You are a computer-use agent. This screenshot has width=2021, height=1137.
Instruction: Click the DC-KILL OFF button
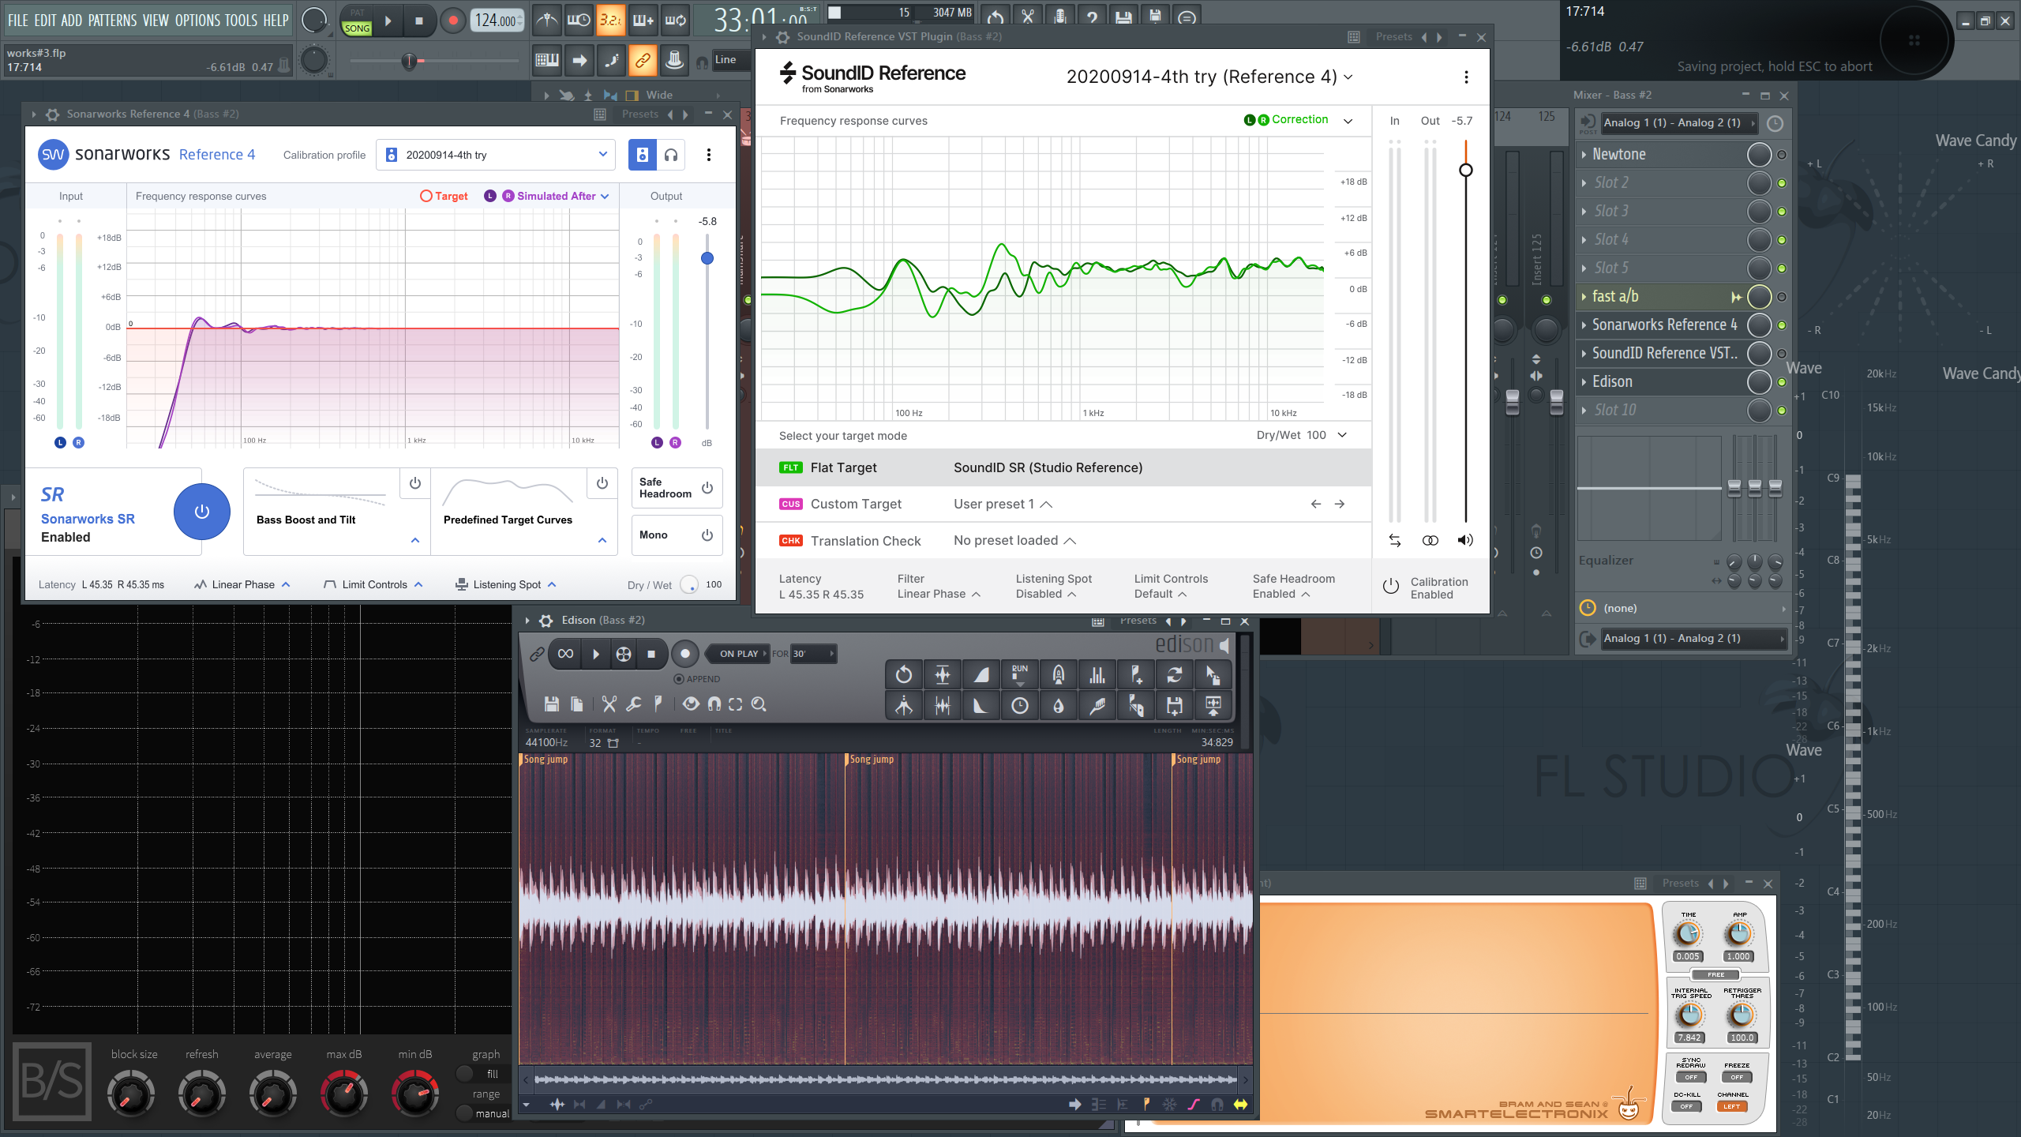1686,1106
